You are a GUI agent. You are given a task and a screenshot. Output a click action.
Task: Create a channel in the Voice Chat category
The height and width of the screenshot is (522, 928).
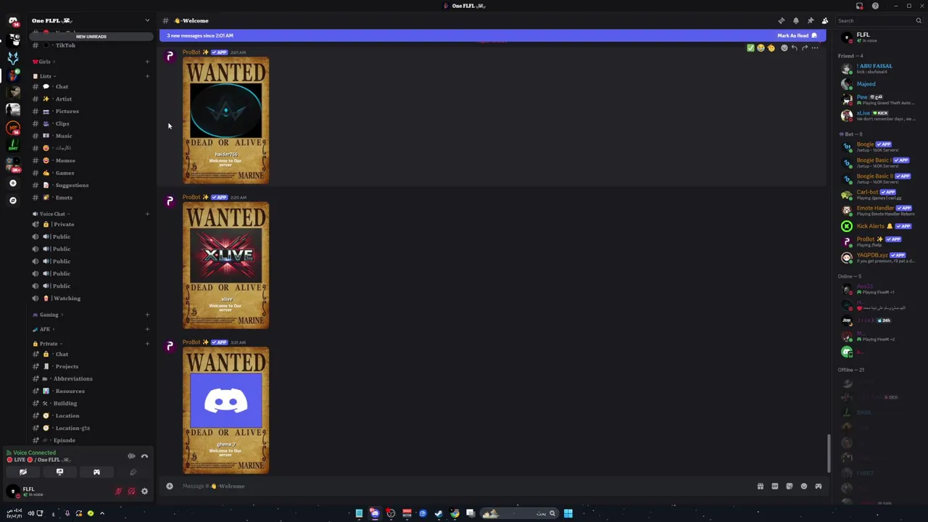(147, 214)
